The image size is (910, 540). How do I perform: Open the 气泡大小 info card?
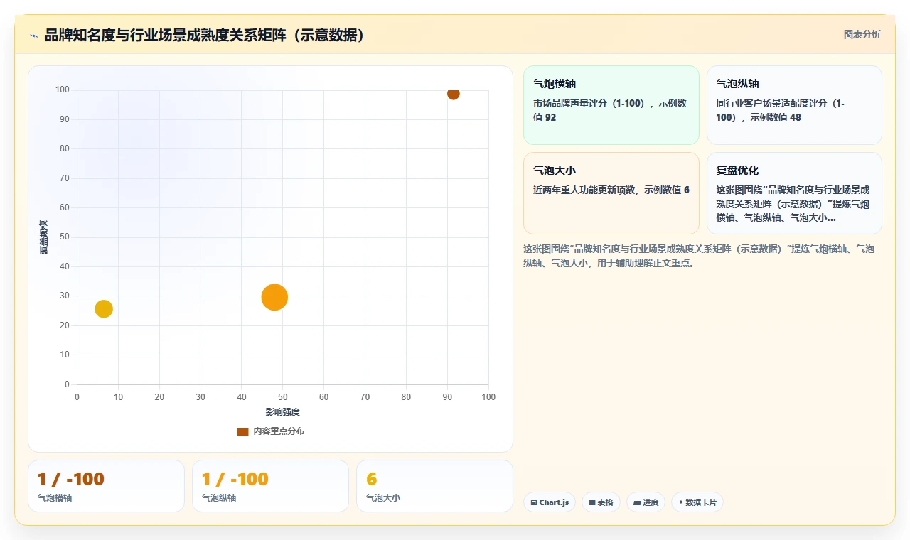coord(611,193)
